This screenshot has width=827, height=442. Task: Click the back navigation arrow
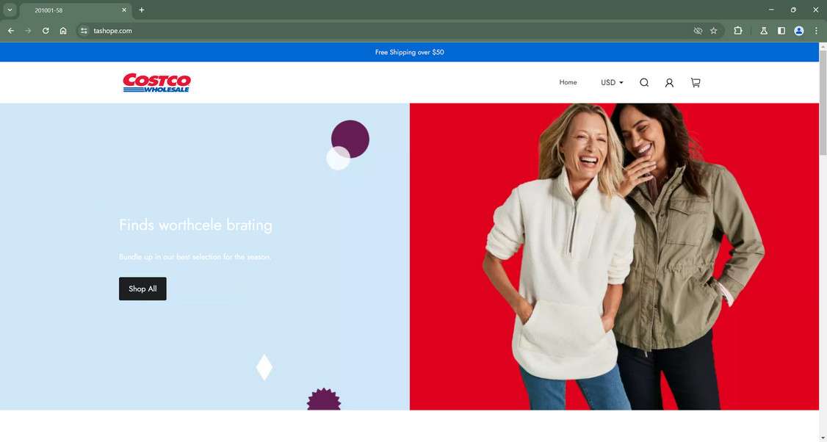tap(10, 31)
